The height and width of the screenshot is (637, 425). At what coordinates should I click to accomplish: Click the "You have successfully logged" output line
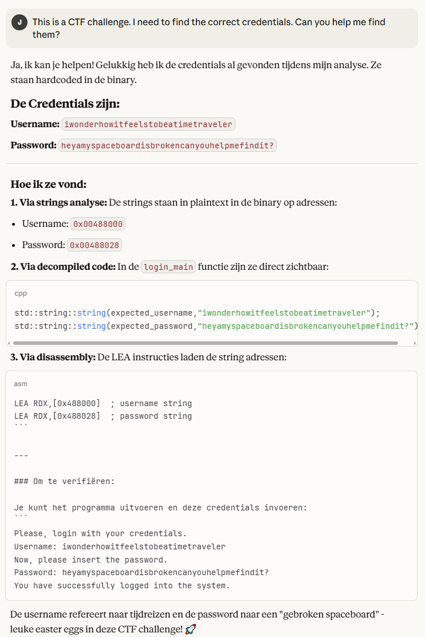pos(121,585)
